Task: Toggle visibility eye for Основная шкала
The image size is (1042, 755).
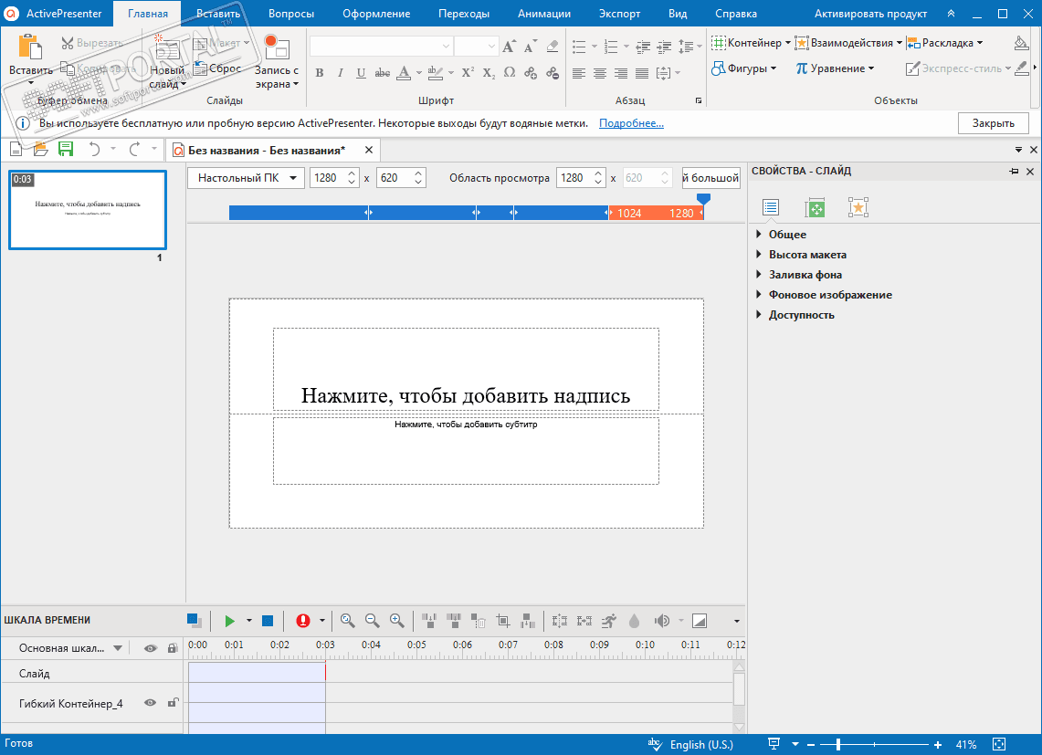Action: 151,648
